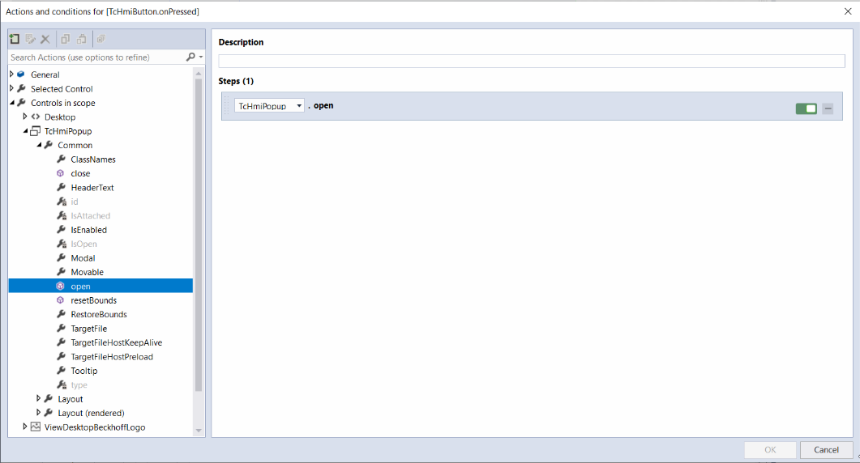The width and height of the screenshot is (860, 463).
Task: Click the OK button
Action: [770, 450]
